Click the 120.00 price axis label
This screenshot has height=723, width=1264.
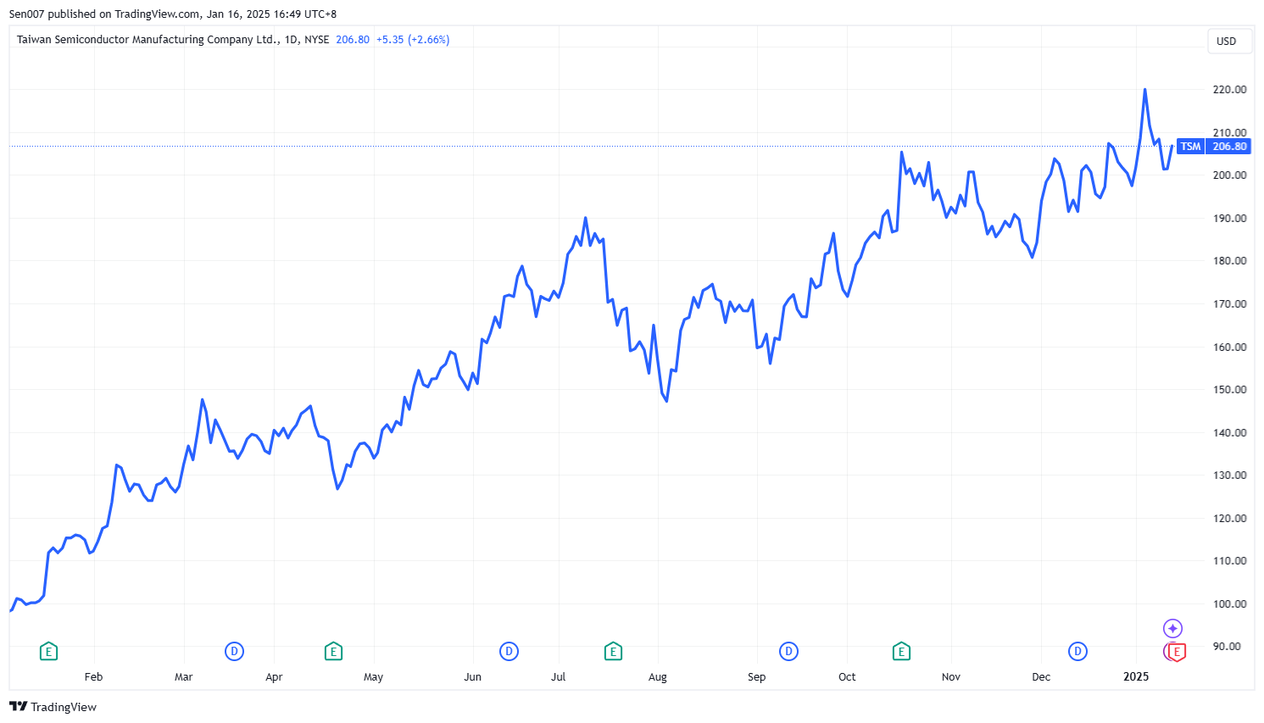click(1230, 518)
